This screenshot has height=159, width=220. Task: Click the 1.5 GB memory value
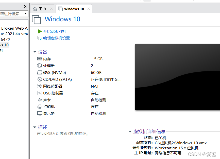pyautogui.click(x=97, y=59)
